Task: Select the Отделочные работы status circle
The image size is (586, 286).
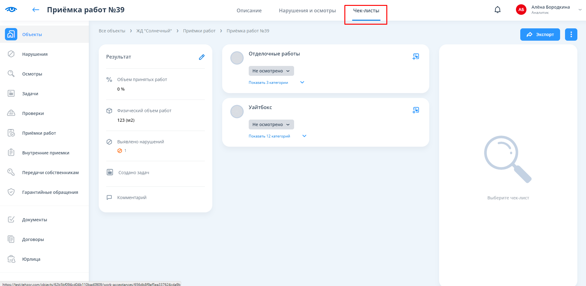Action: [237, 58]
